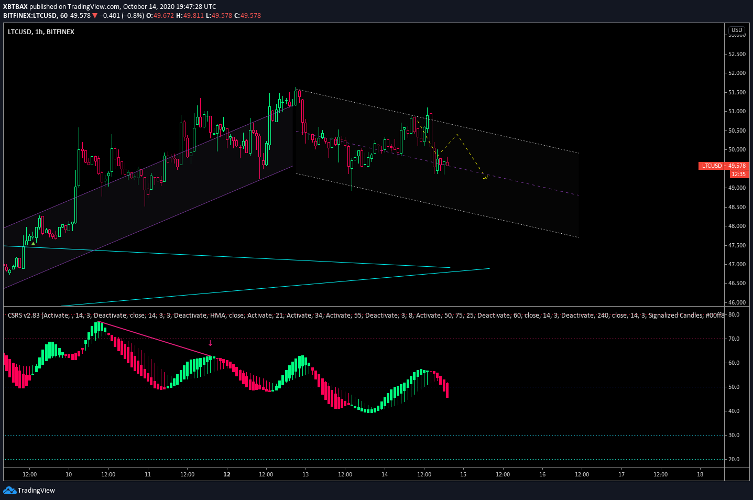This screenshot has width=753, height=500.
Task: Click 52.000 on the price axis
Action: point(737,73)
